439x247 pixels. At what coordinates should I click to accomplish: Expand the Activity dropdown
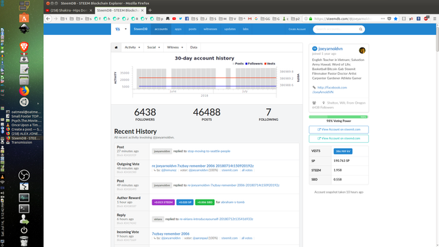click(x=132, y=47)
